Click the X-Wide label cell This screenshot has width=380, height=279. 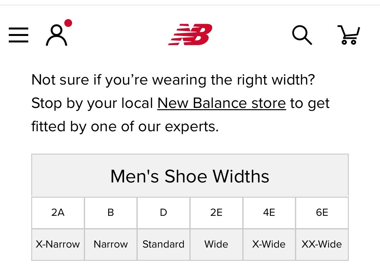269,244
